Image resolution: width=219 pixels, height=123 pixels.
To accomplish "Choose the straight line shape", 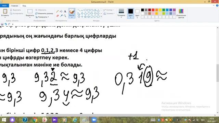I will (79, 10).
